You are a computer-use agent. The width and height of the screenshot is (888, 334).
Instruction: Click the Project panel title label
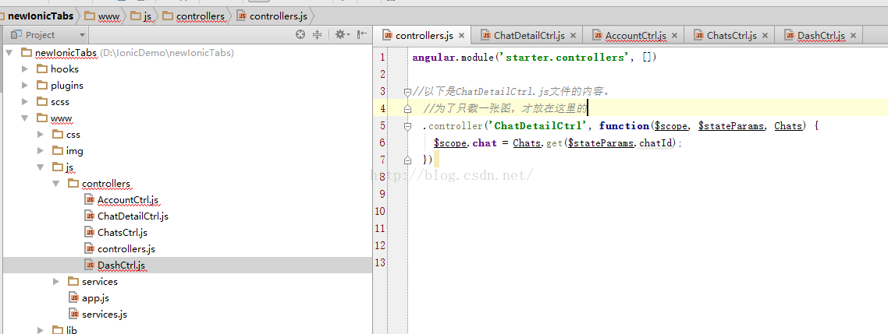click(41, 35)
